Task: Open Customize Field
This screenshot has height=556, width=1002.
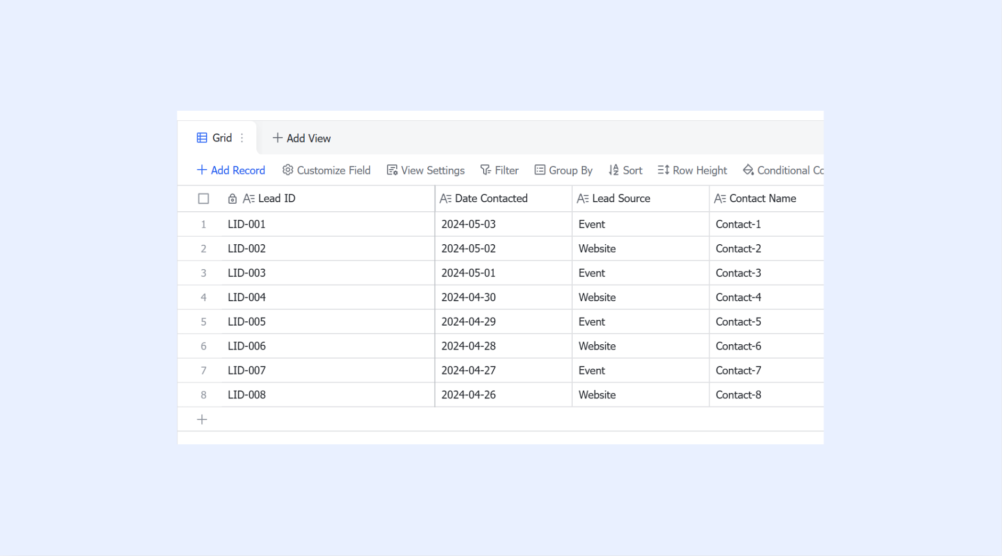Action: point(327,170)
